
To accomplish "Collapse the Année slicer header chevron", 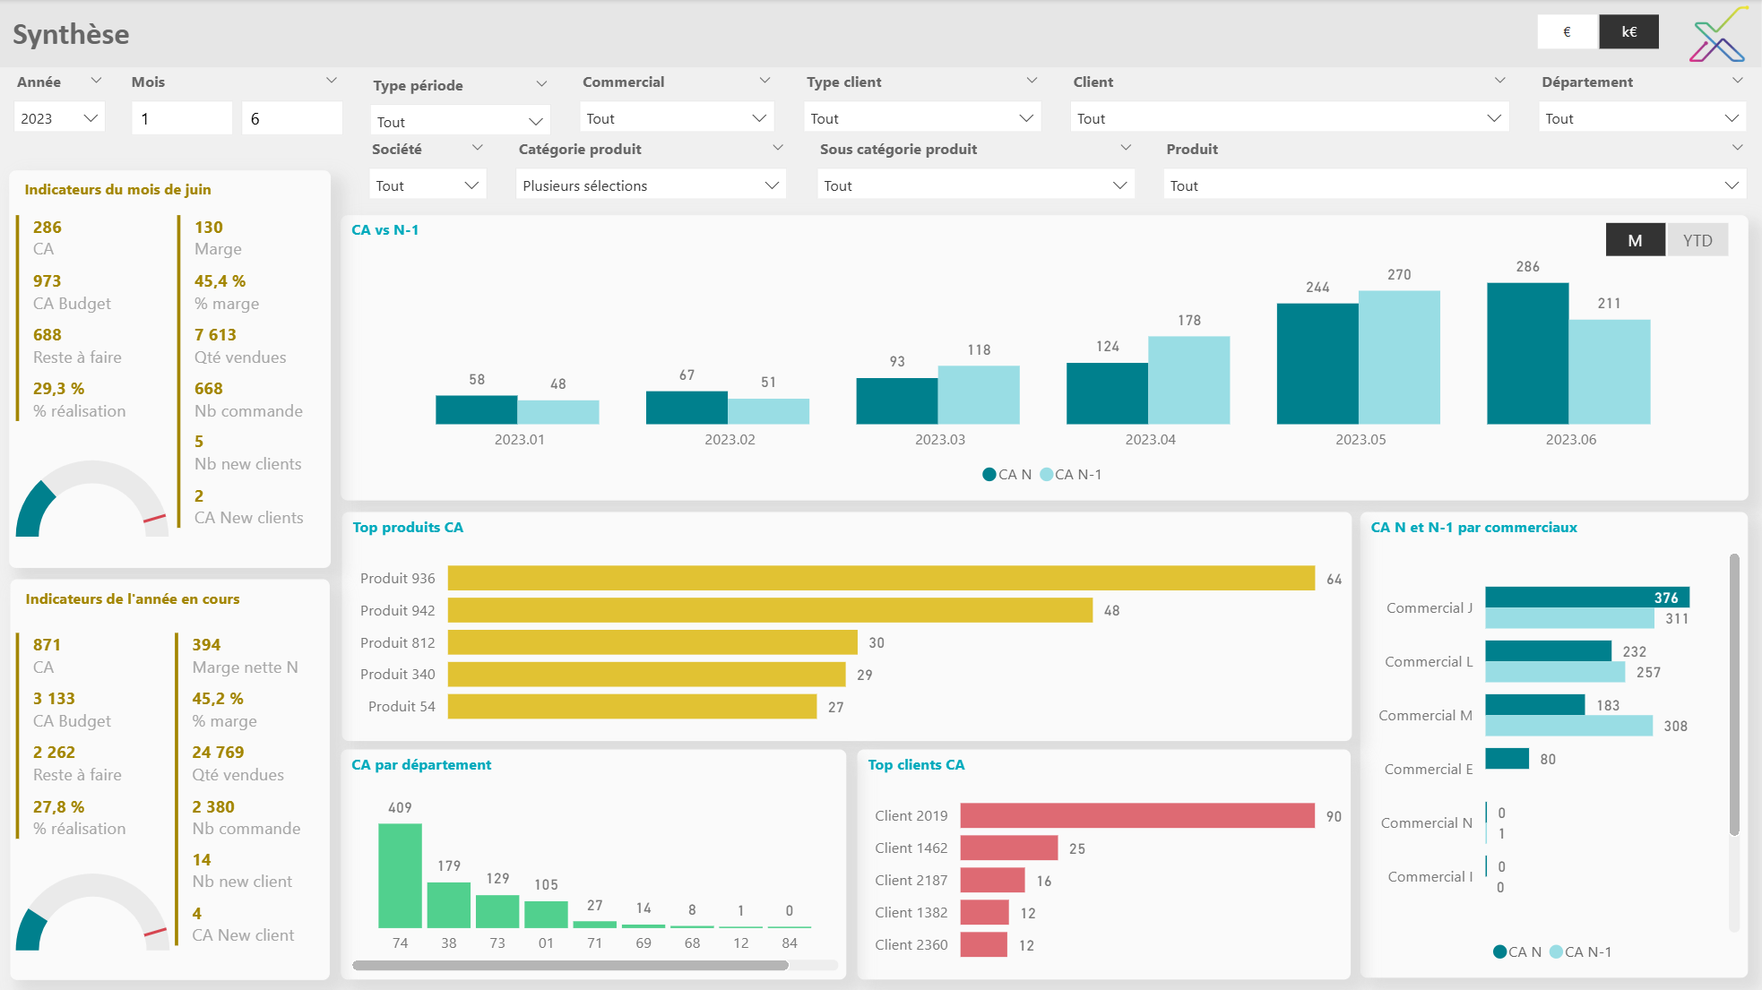I will 96,81.
